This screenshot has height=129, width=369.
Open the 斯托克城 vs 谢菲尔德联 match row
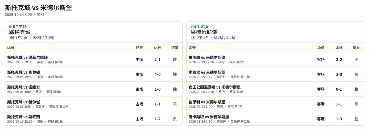point(94,59)
